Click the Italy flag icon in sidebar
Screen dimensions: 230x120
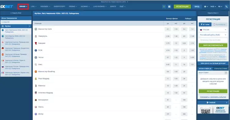coord(3,60)
